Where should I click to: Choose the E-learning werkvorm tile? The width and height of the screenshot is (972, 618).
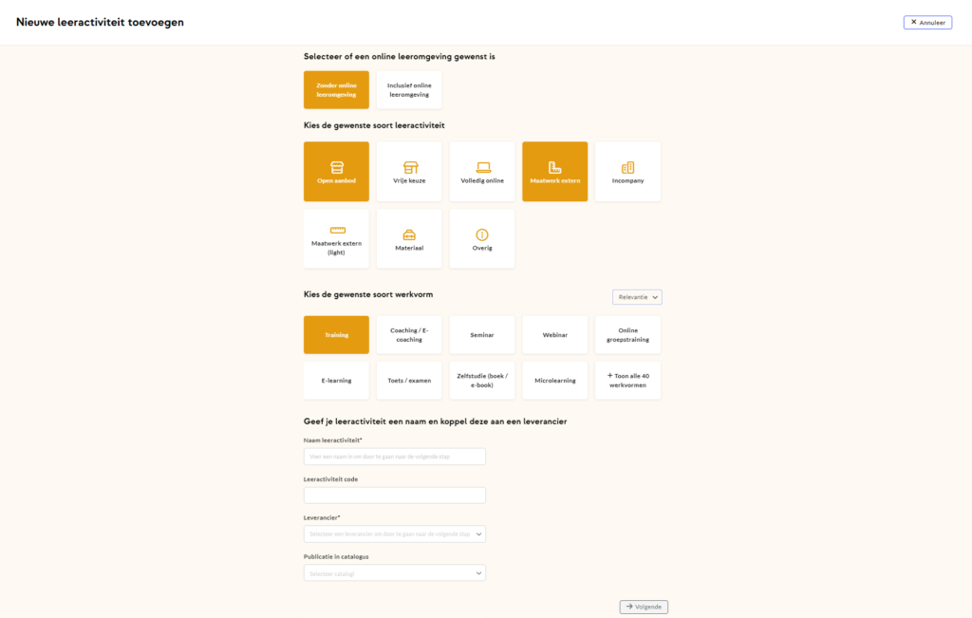[336, 381]
